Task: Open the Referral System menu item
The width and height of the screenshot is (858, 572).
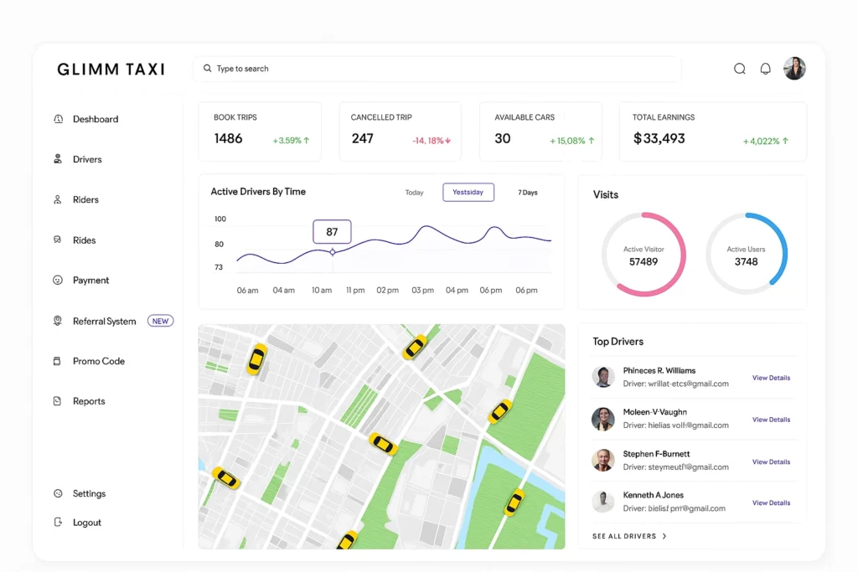Action: coord(104,321)
